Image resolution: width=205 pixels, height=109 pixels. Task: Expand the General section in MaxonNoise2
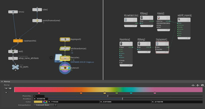(120, 47)
